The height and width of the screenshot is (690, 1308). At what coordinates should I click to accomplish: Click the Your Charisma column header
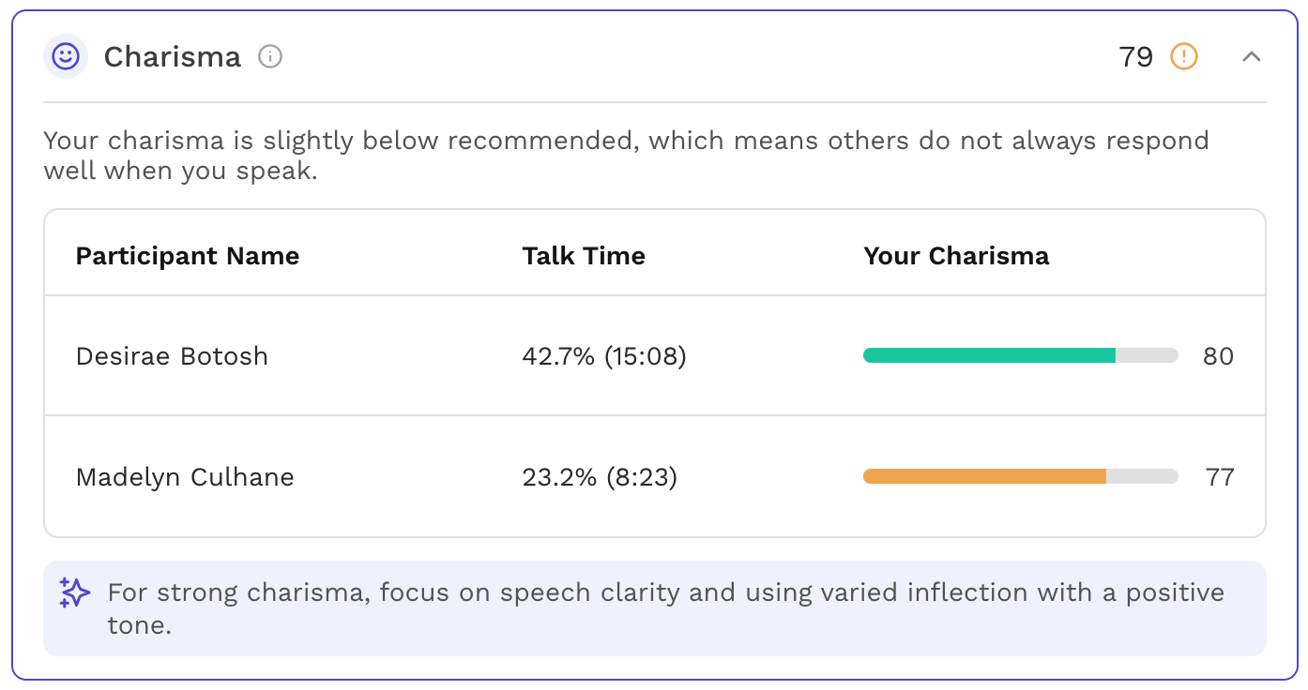coord(956,256)
